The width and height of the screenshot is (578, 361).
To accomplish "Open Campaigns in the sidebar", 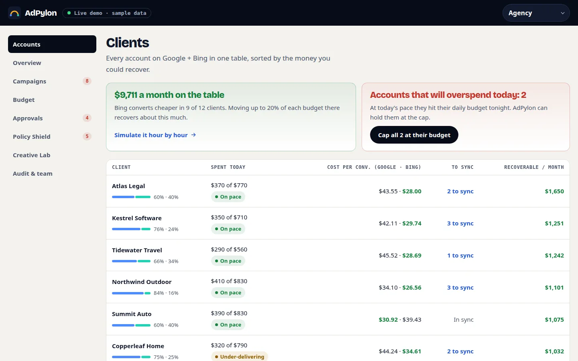I will (x=52, y=81).
